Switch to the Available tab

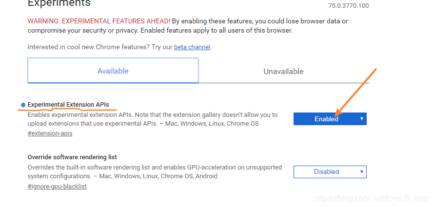click(x=113, y=71)
